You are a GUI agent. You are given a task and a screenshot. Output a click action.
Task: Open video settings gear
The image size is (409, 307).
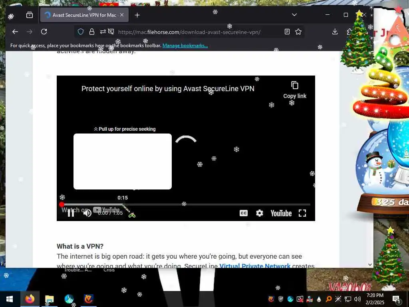click(x=259, y=213)
